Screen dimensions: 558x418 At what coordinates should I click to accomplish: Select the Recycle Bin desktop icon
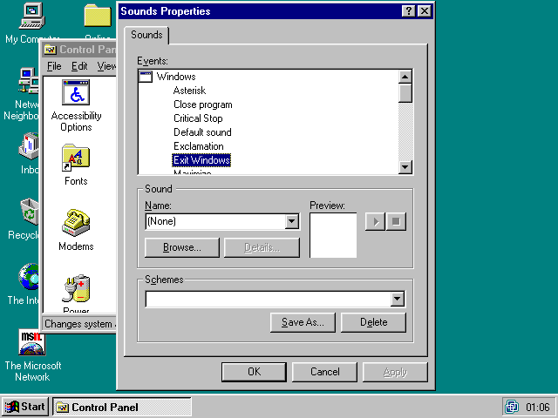(x=29, y=212)
